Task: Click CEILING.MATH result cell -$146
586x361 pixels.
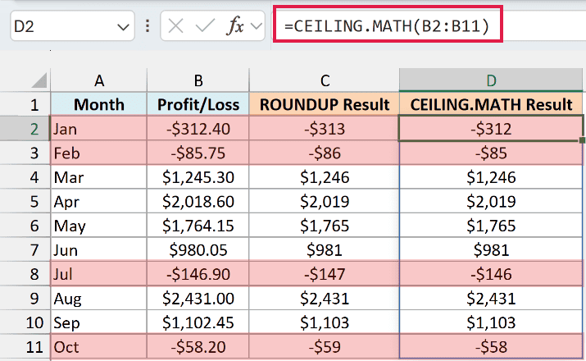Action: tap(491, 274)
